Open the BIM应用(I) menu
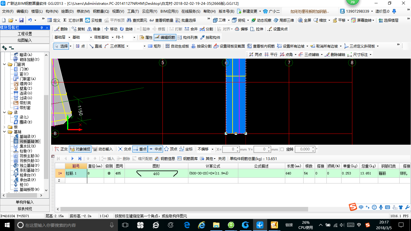 tap(169, 11)
